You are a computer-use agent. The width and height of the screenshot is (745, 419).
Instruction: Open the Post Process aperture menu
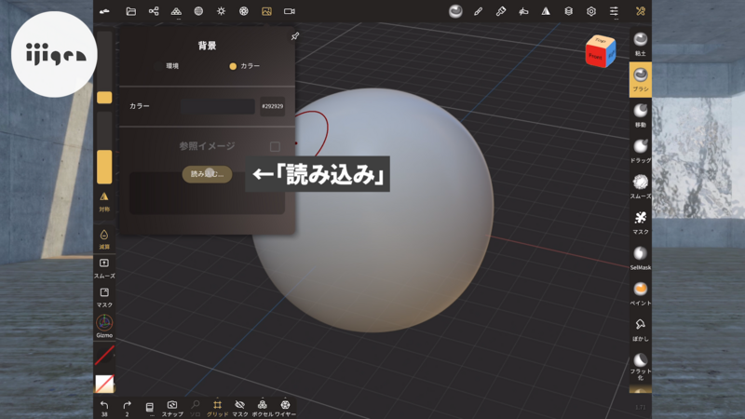[x=244, y=11]
